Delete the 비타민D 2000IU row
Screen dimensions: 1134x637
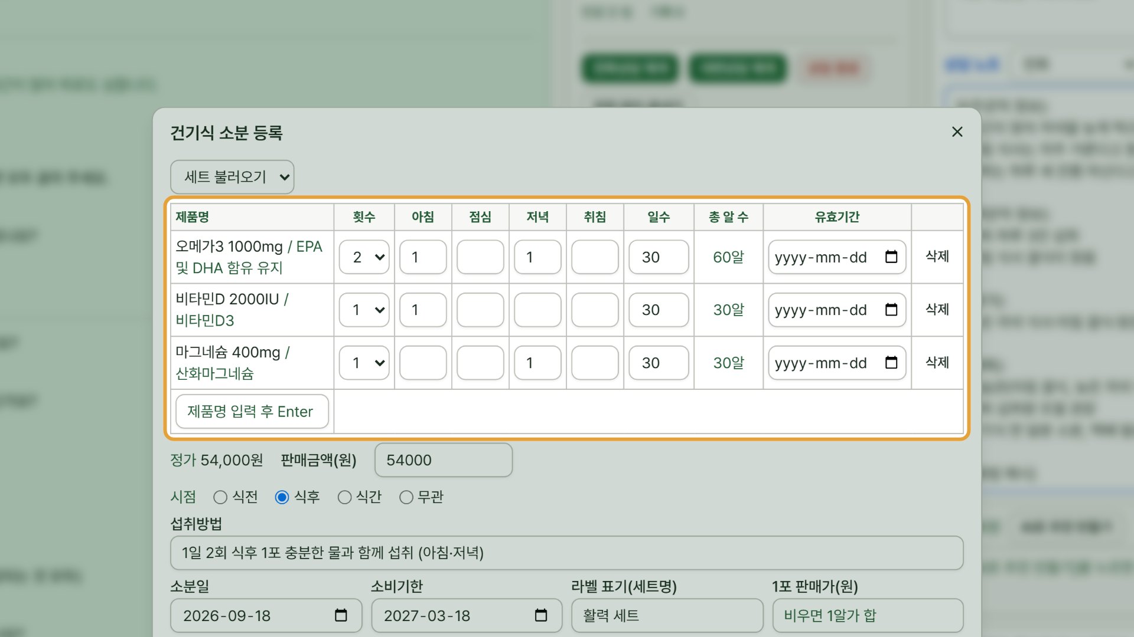point(937,310)
